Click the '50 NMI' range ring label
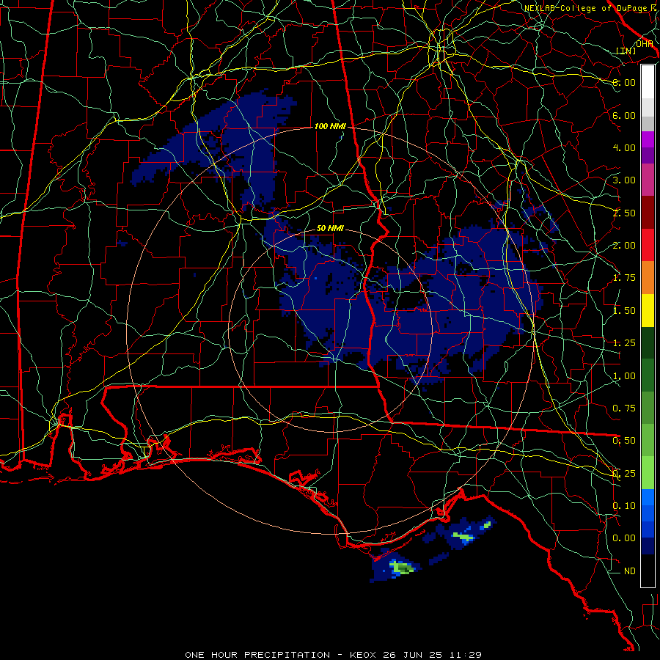660x660 pixels. point(330,228)
